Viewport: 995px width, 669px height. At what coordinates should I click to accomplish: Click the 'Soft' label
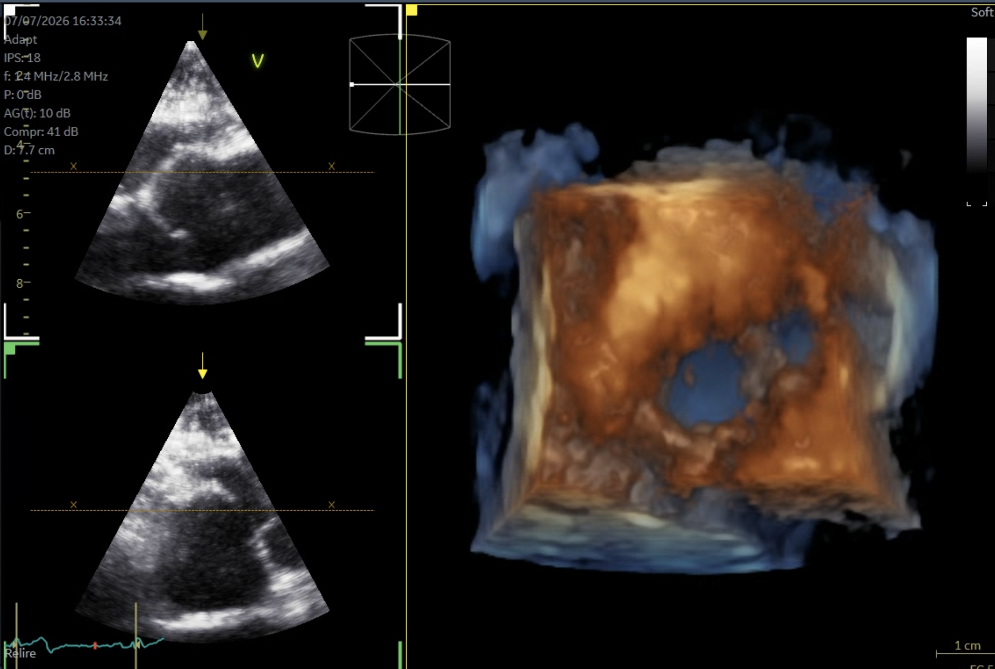982,12
